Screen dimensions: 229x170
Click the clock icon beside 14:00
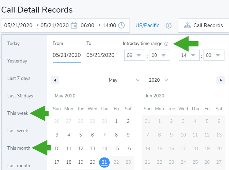(x=121, y=25)
